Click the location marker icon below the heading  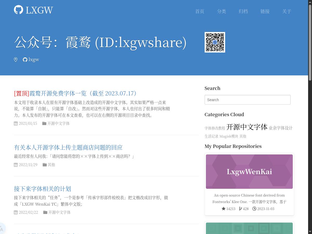pos(16,60)
